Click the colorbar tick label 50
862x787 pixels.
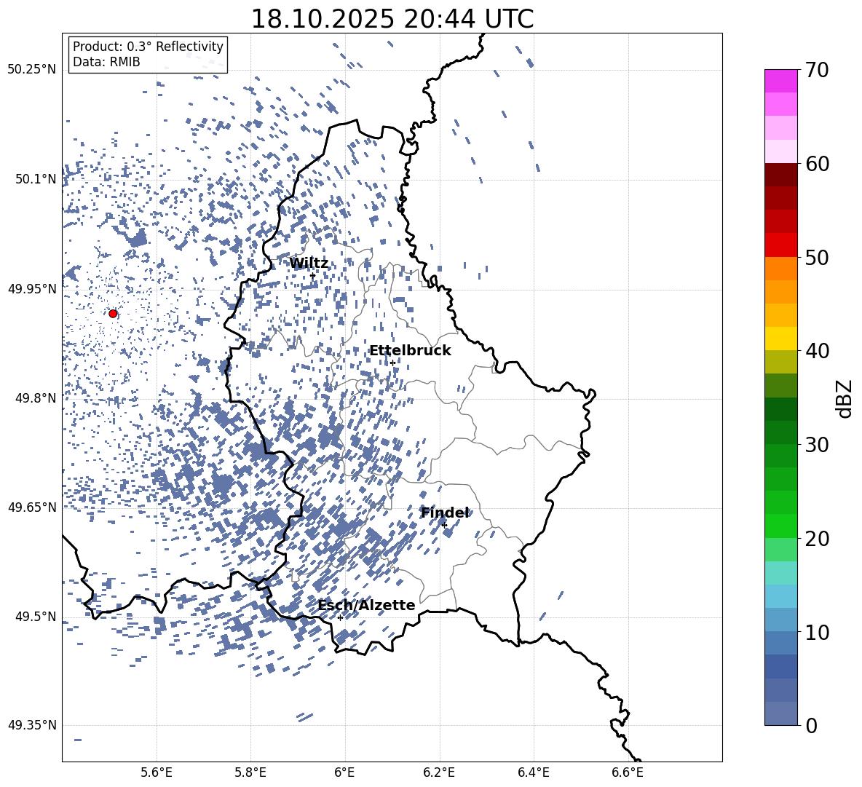coord(818,258)
